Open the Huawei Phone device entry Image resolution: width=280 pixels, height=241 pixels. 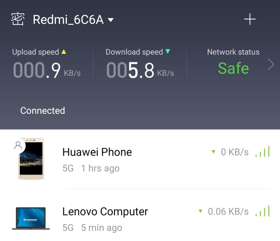[x=140, y=159]
